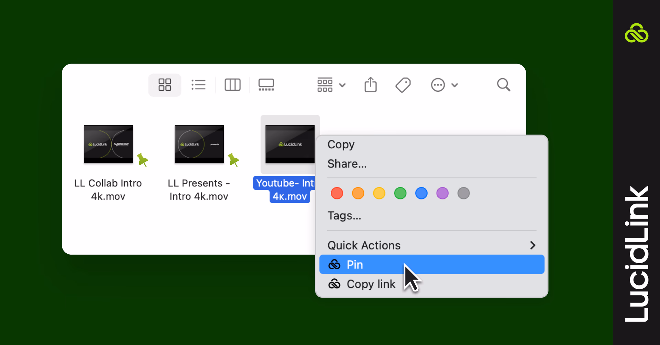Open the search icon
The width and height of the screenshot is (660, 345).
[x=503, y=85]
